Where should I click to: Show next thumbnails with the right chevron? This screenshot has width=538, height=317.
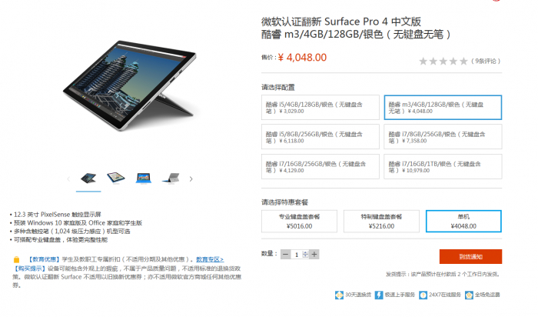[191, 179]
